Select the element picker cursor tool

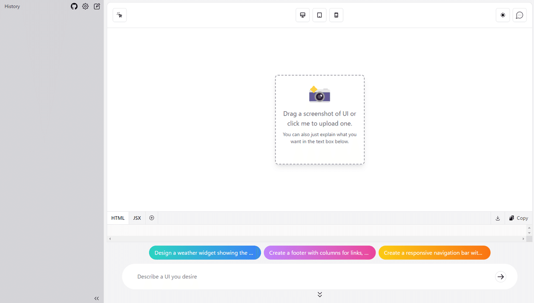click(x=119, y=15)
